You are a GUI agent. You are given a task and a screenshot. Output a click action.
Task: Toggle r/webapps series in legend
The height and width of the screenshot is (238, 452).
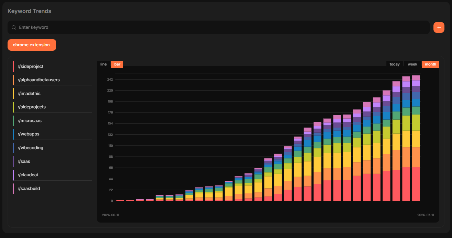point(52,134)
